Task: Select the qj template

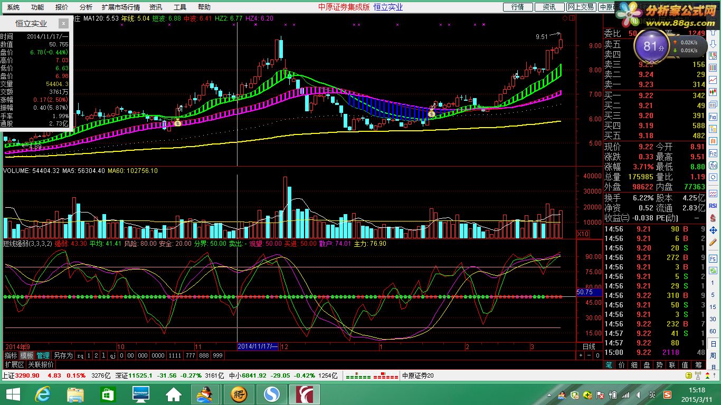Action: click(113, 355)
